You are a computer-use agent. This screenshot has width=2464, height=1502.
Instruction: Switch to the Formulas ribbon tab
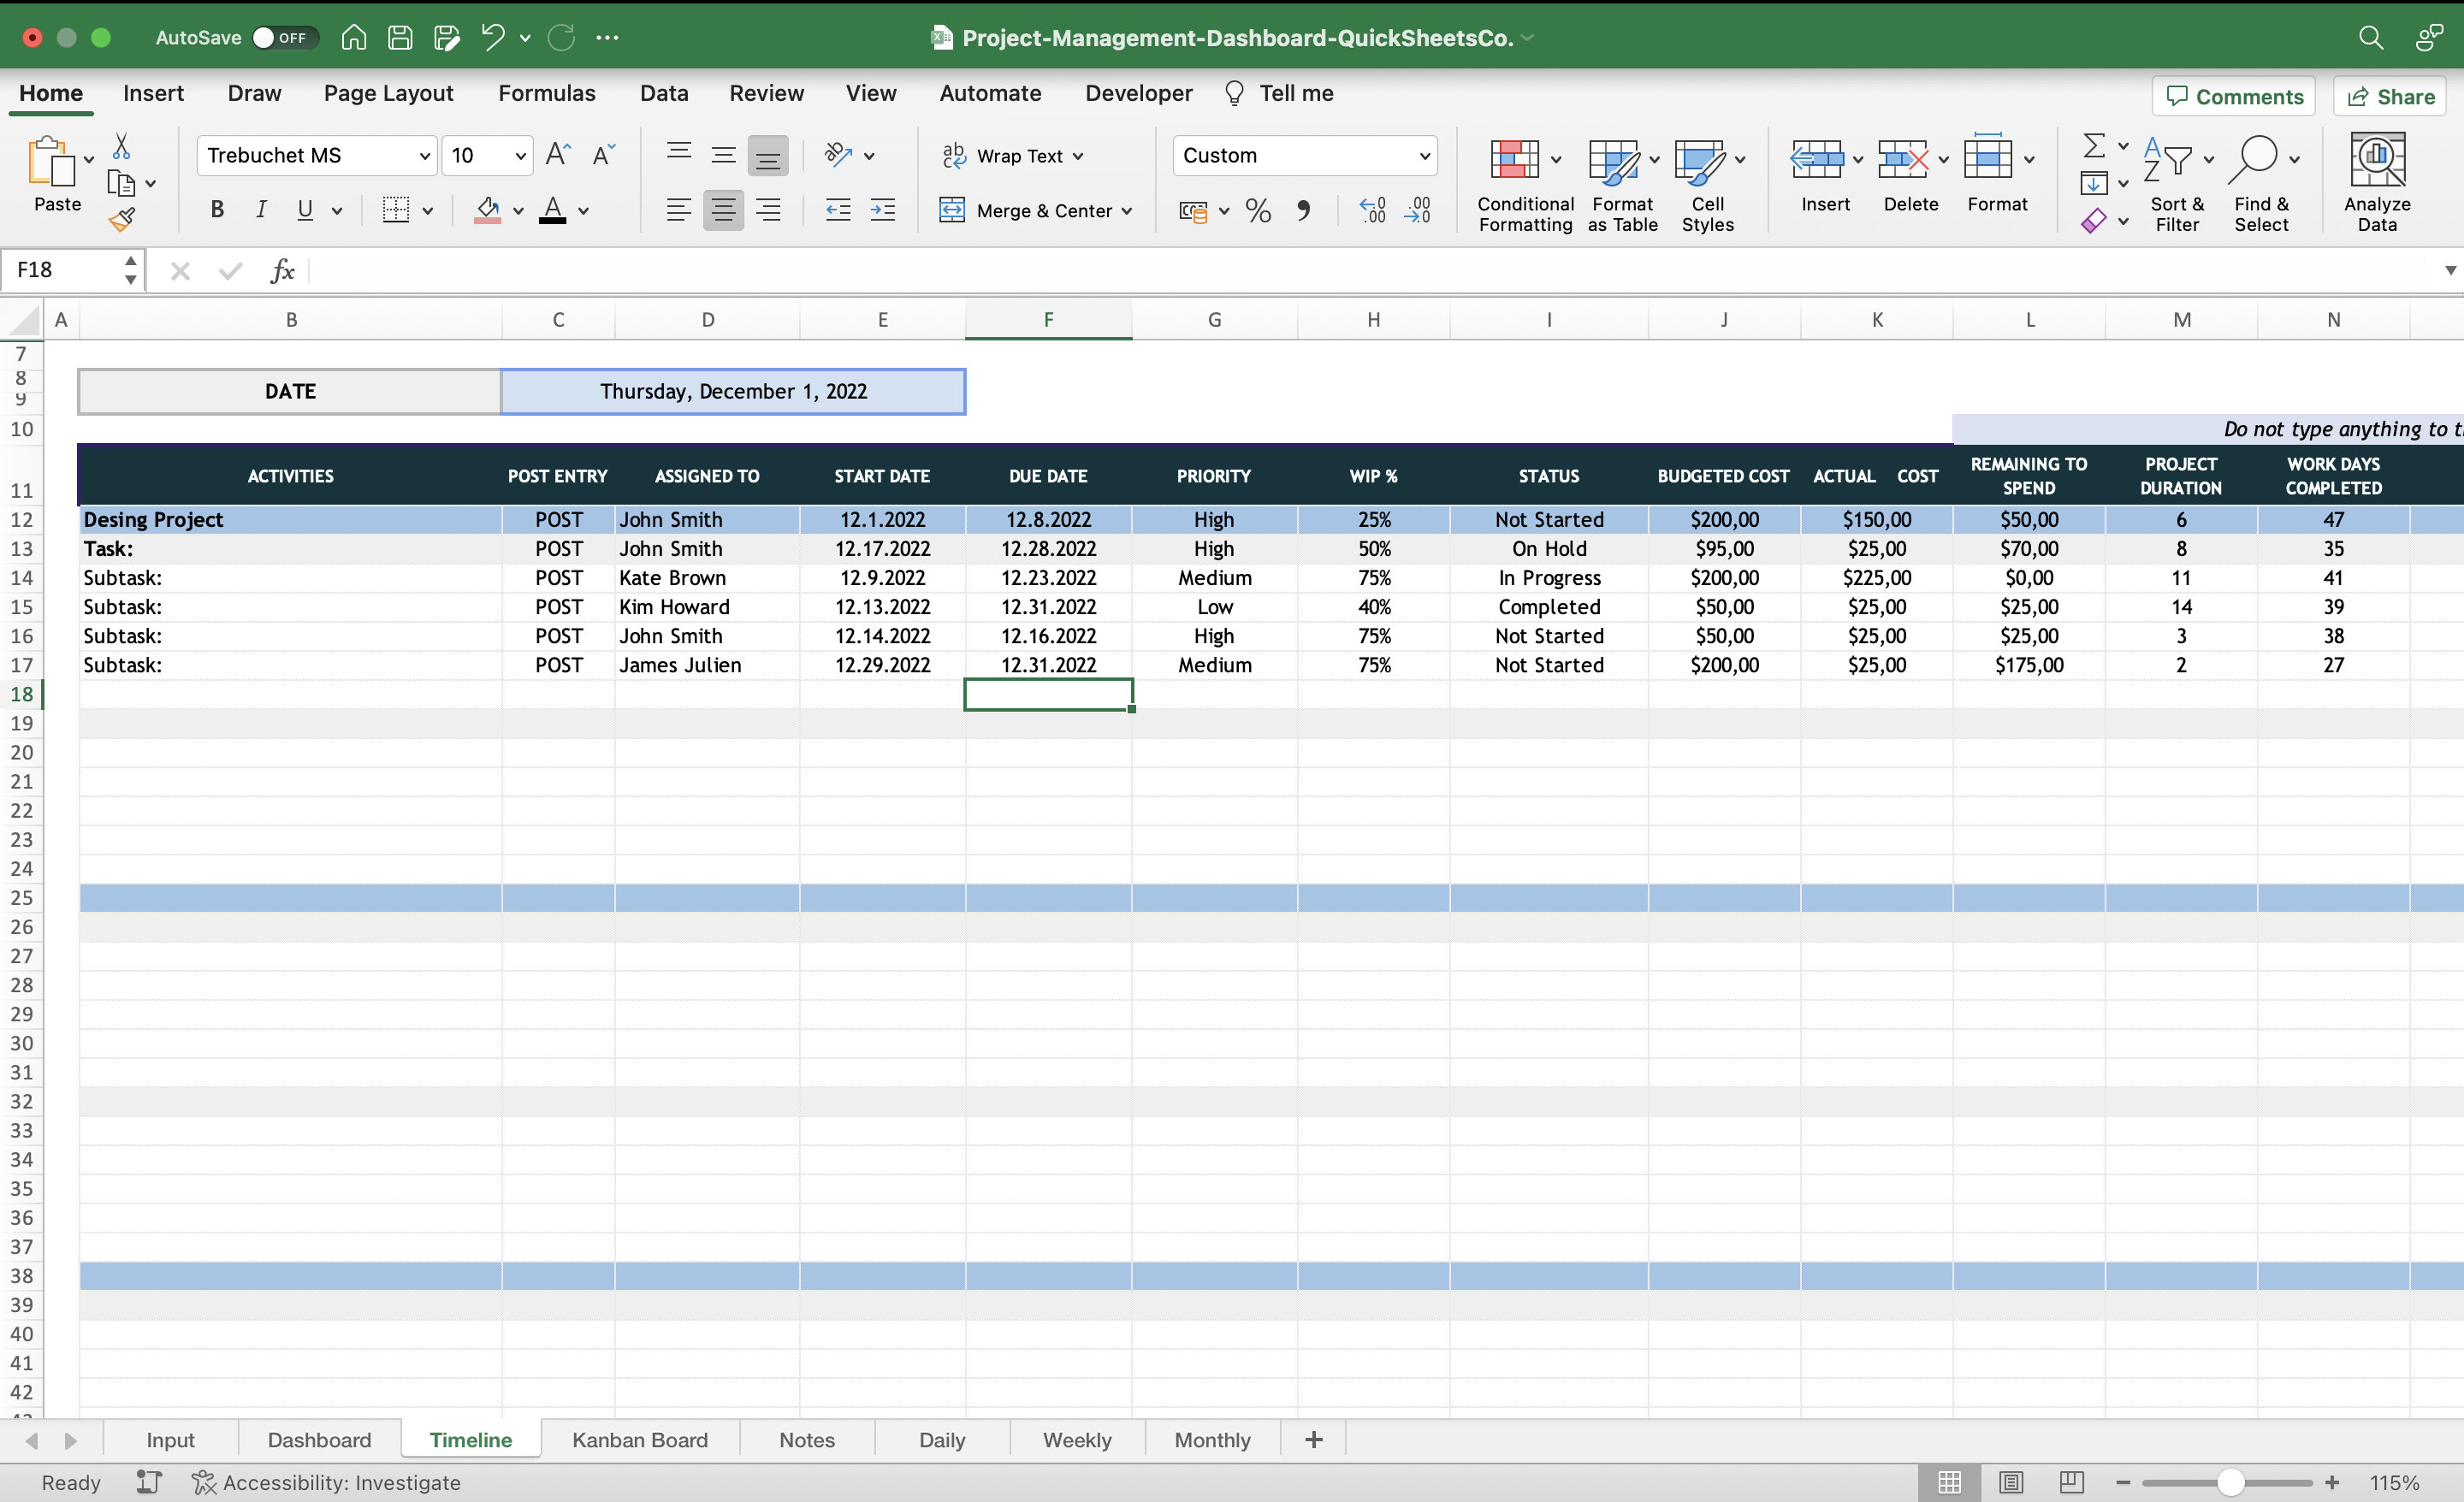(x=546, y=92)
